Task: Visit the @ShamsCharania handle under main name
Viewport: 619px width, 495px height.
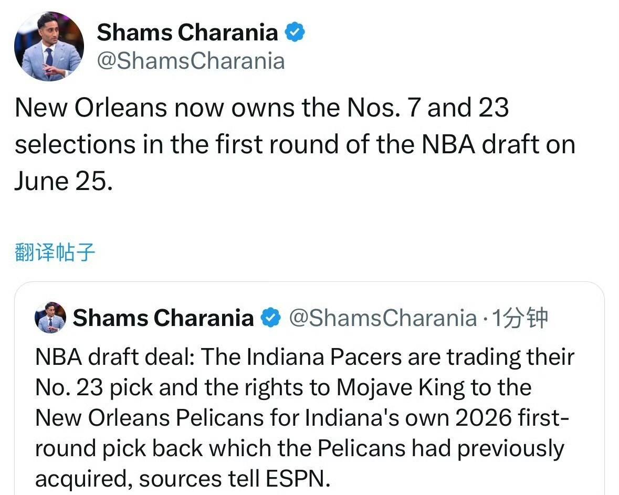Action: [191, 61]
